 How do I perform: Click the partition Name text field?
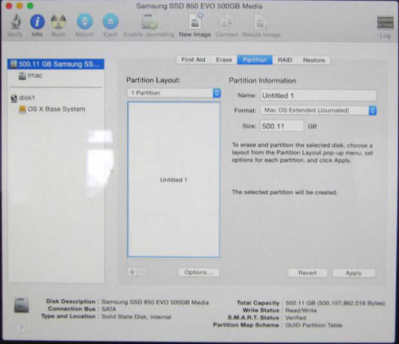click(x=318, y=96)
